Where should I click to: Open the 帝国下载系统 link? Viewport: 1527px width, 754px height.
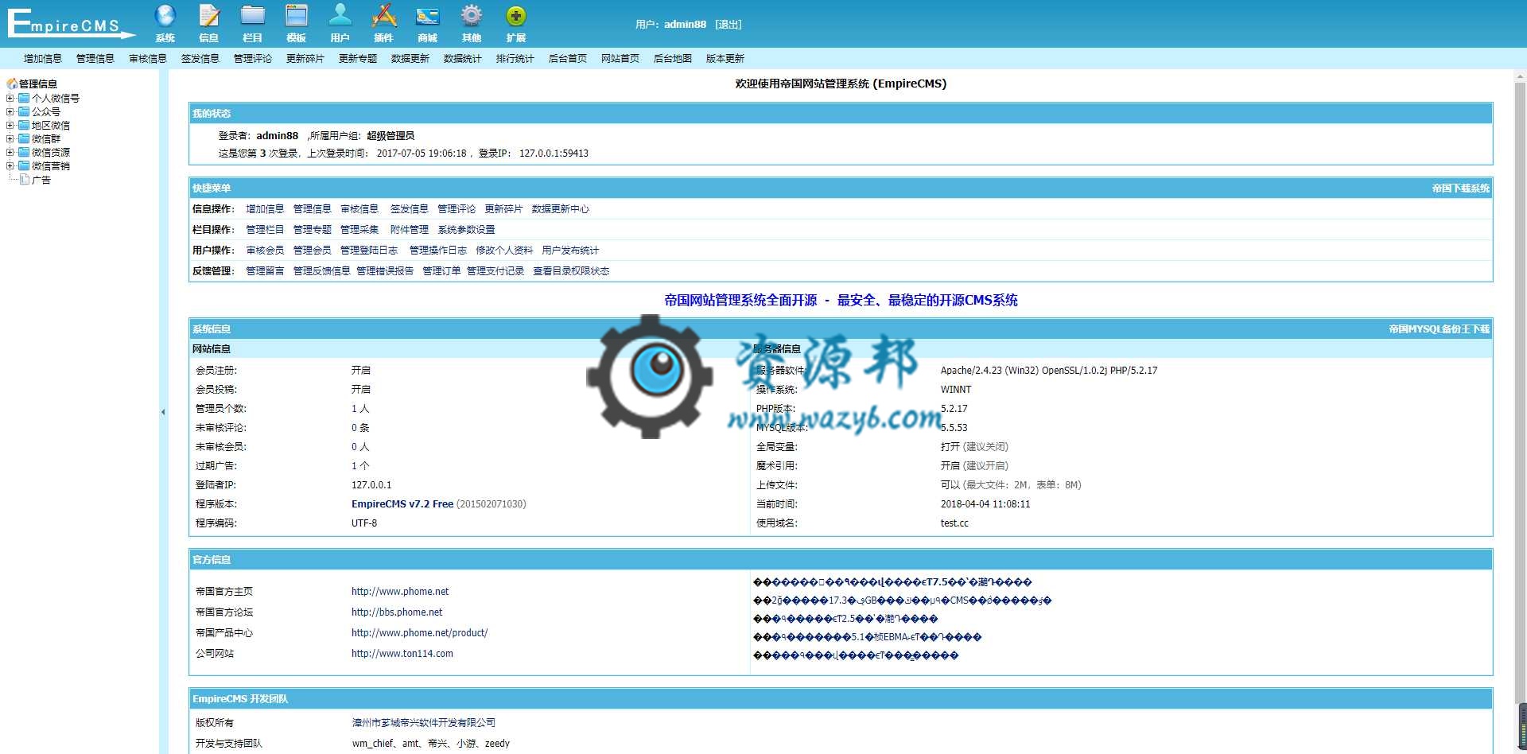(1461, 188)
